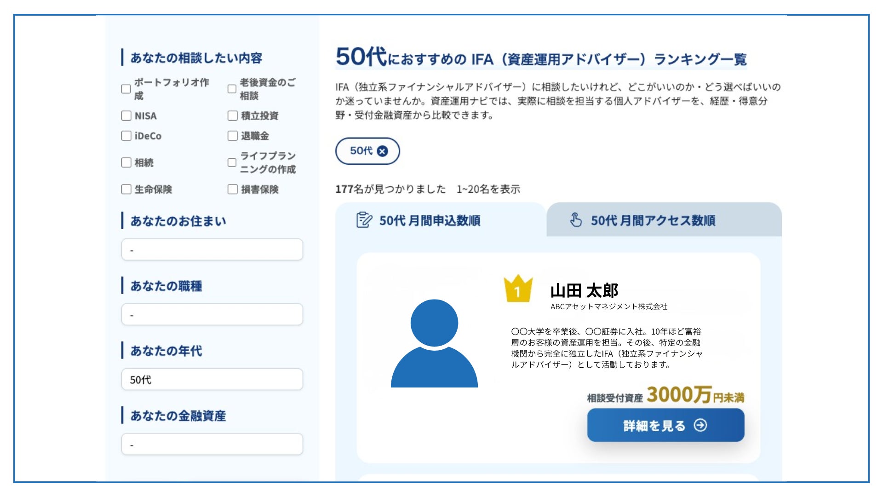The image size is (883, 497).
Task: Click the pointing hand icon on アクセス数順 tab
Action: [576, 220]
